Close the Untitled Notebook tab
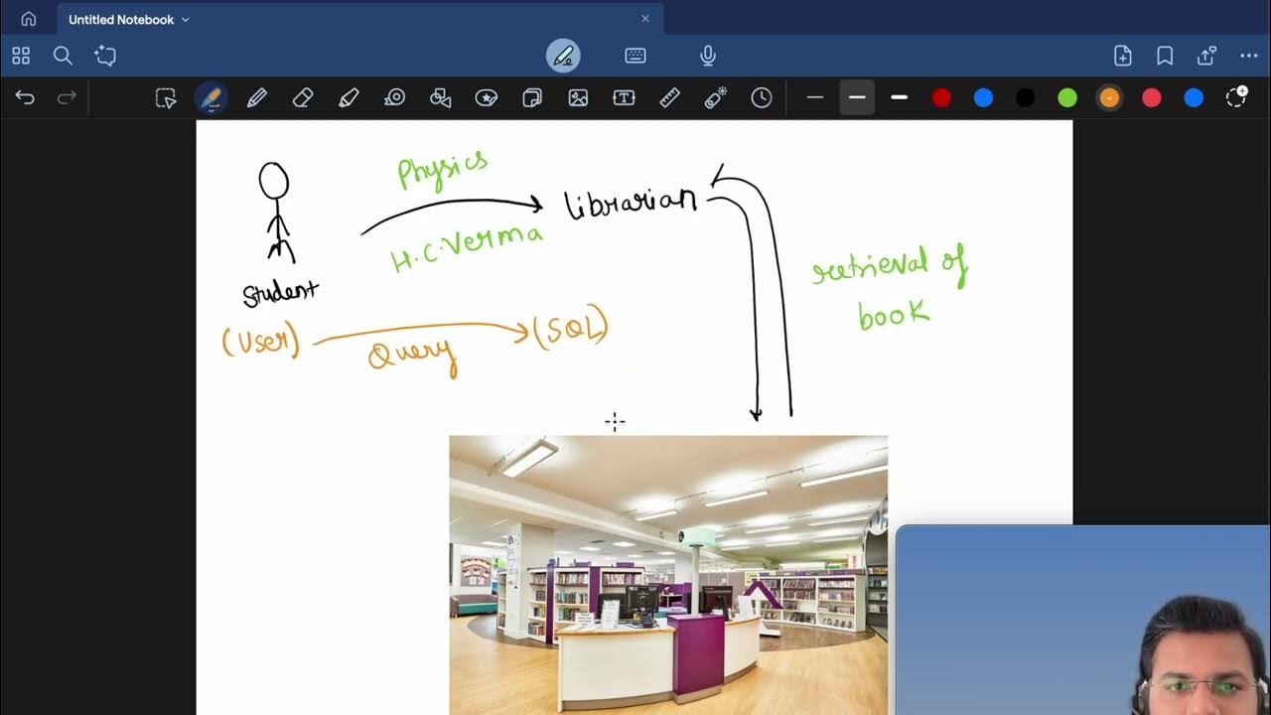 pyautogui.click(x=644, y=19)
